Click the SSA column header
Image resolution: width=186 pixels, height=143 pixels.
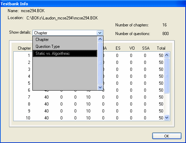[x=146, y=48]
